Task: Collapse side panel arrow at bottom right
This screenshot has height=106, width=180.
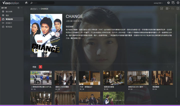Action: pos(177,101)
